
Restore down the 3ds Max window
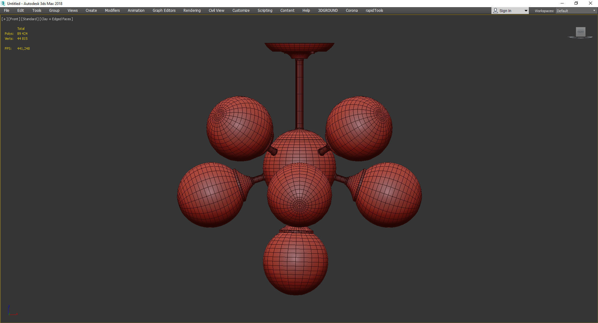click(x=576, y=3)
